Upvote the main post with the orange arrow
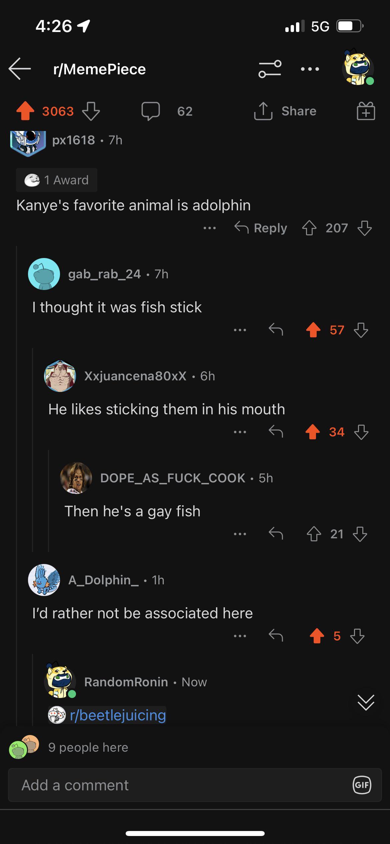This screenshot has width=390, height=844. click(25, 111)
